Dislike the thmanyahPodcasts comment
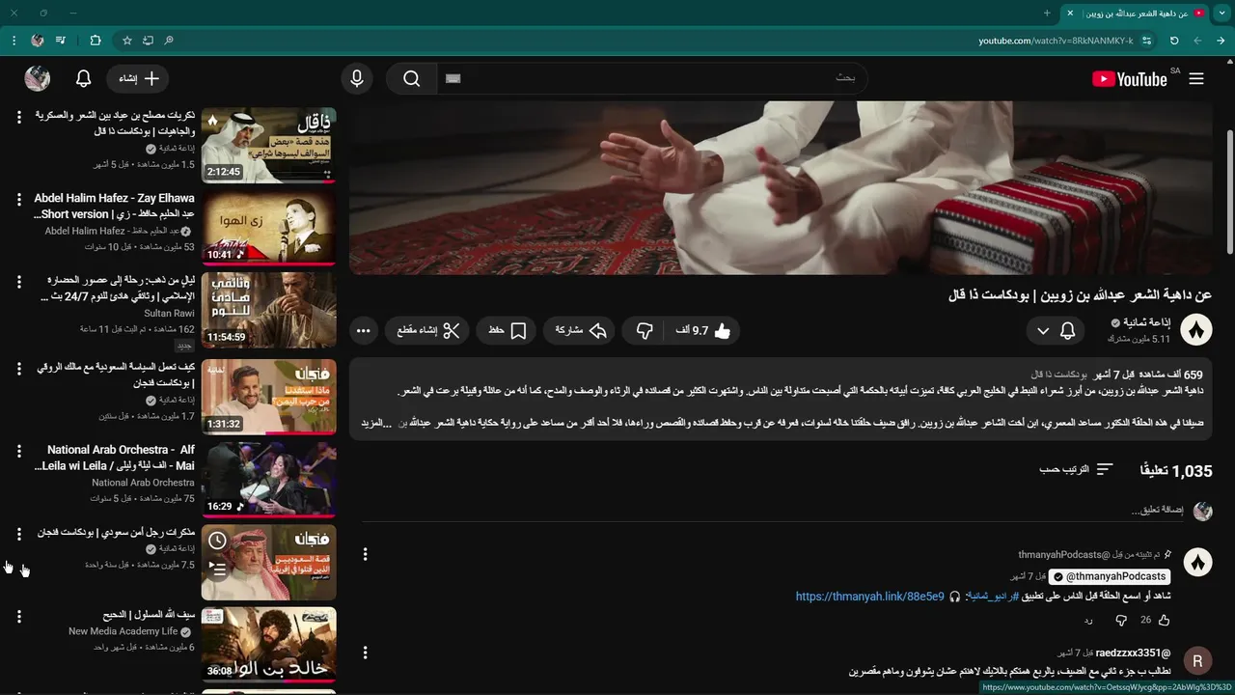This screenshot has width=1235, height=695. 1121,620
